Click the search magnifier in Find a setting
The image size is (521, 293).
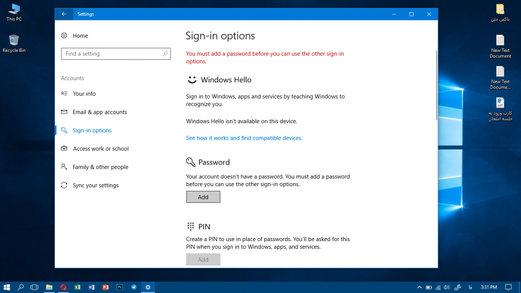[165, 53]
